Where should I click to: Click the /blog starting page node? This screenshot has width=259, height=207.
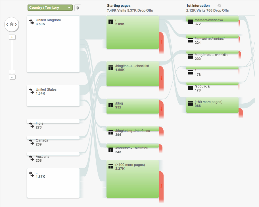pos(133,106)
